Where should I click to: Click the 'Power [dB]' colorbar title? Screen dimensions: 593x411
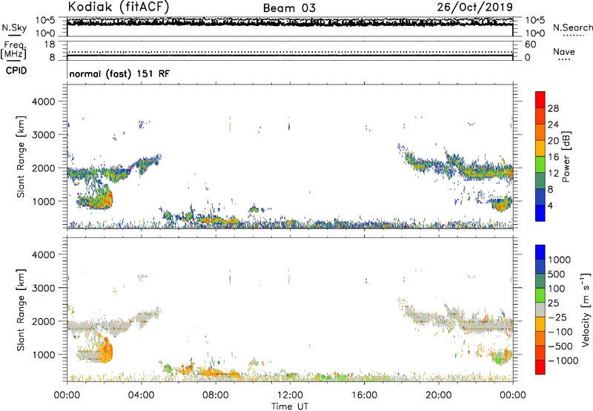[566, 157]
